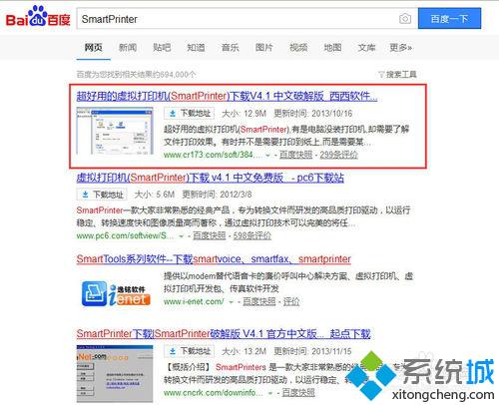
Task: Open the 地图 tab
Action: [x=332, y=48]
